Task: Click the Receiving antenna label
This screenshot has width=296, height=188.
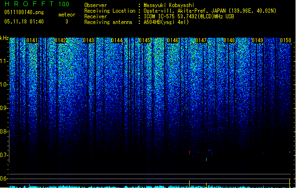Action: [x=108, y=22]
